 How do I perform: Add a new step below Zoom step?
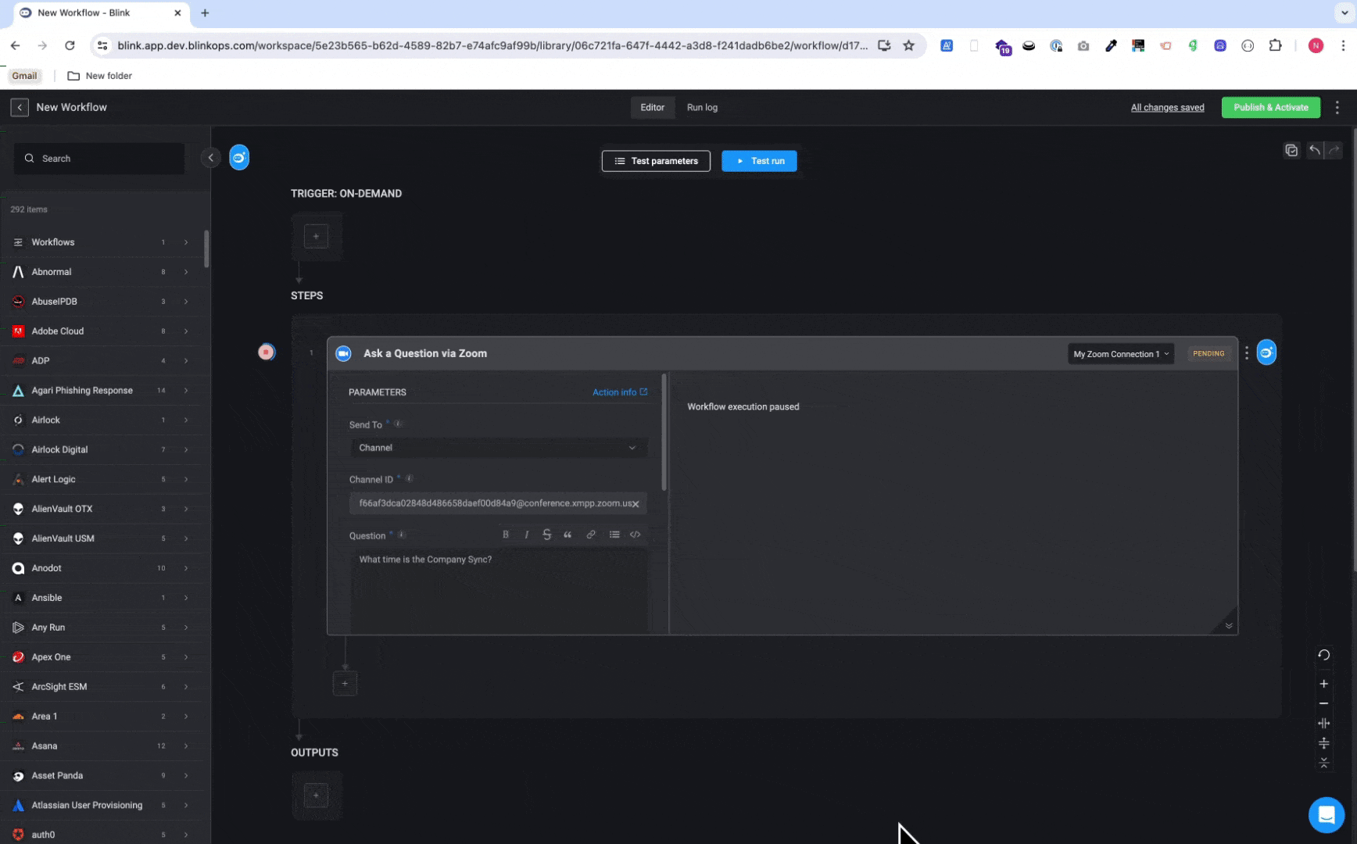345,683
